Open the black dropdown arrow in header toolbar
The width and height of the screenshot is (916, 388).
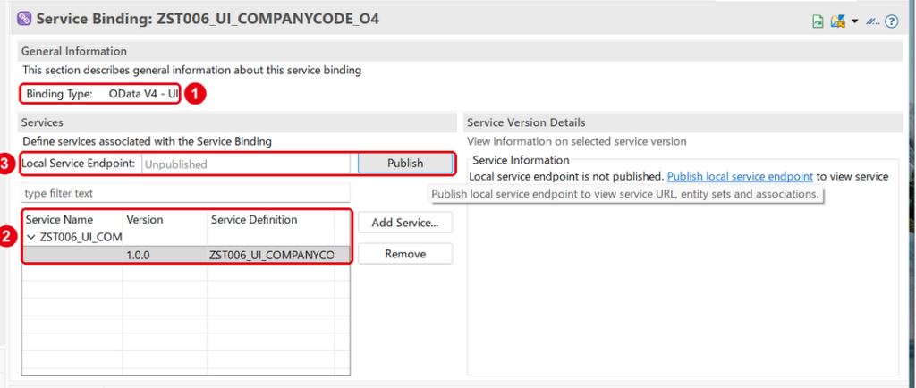click(x=854, y=21)
